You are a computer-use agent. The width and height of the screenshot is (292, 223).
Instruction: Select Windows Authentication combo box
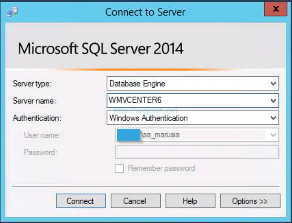tap(182, 118)
